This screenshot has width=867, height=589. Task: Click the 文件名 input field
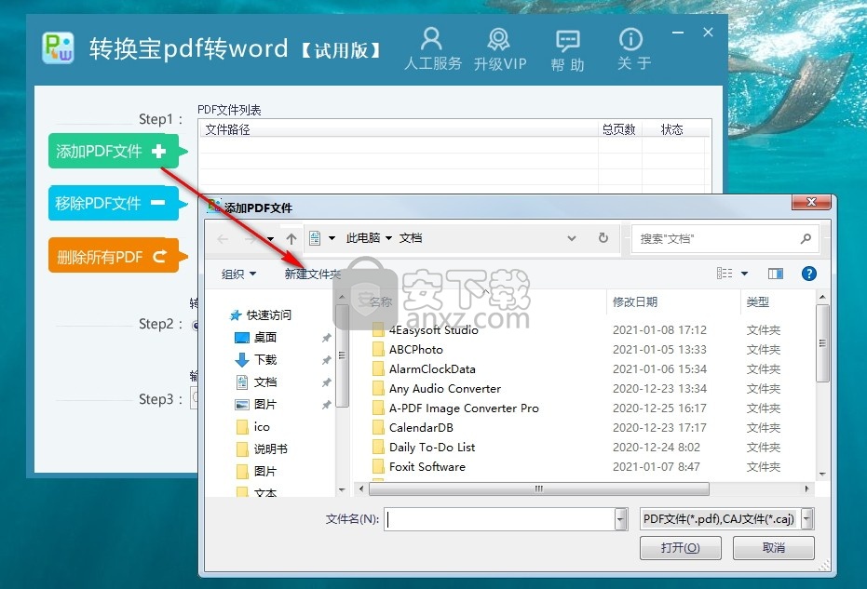tap(500, 519)
